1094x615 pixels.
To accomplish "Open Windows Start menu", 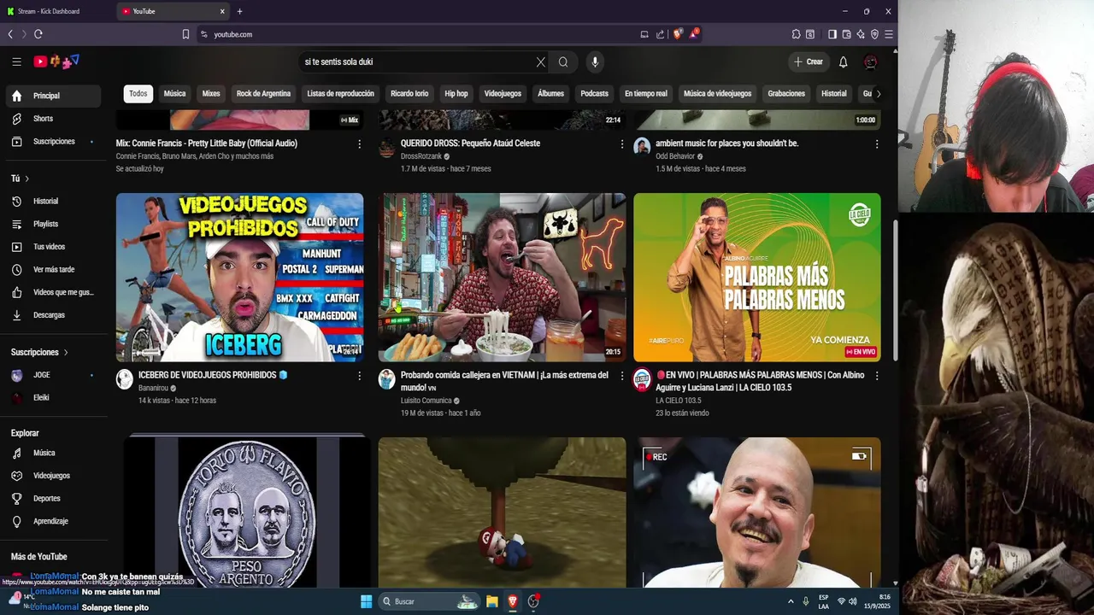I will coord(366,601).
